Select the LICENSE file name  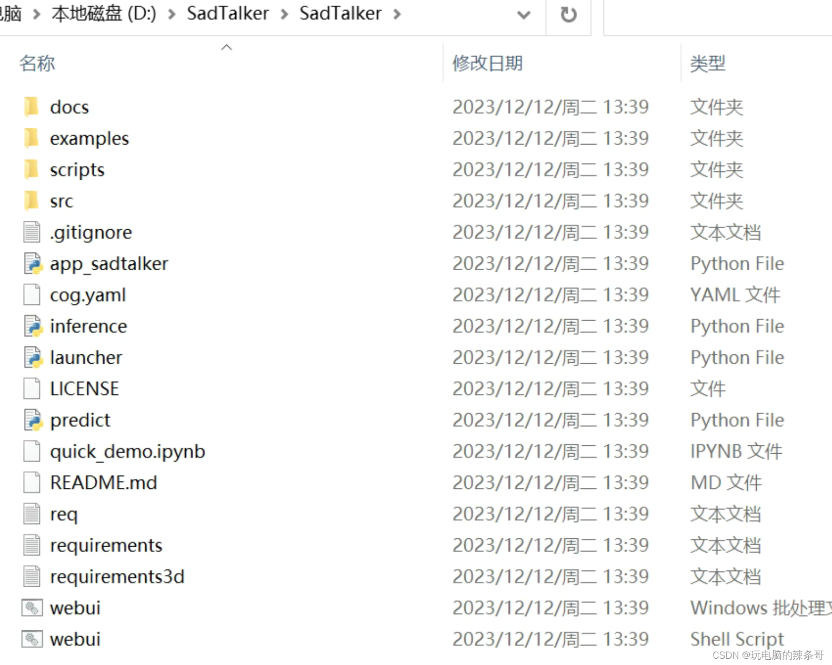[84, 389]
